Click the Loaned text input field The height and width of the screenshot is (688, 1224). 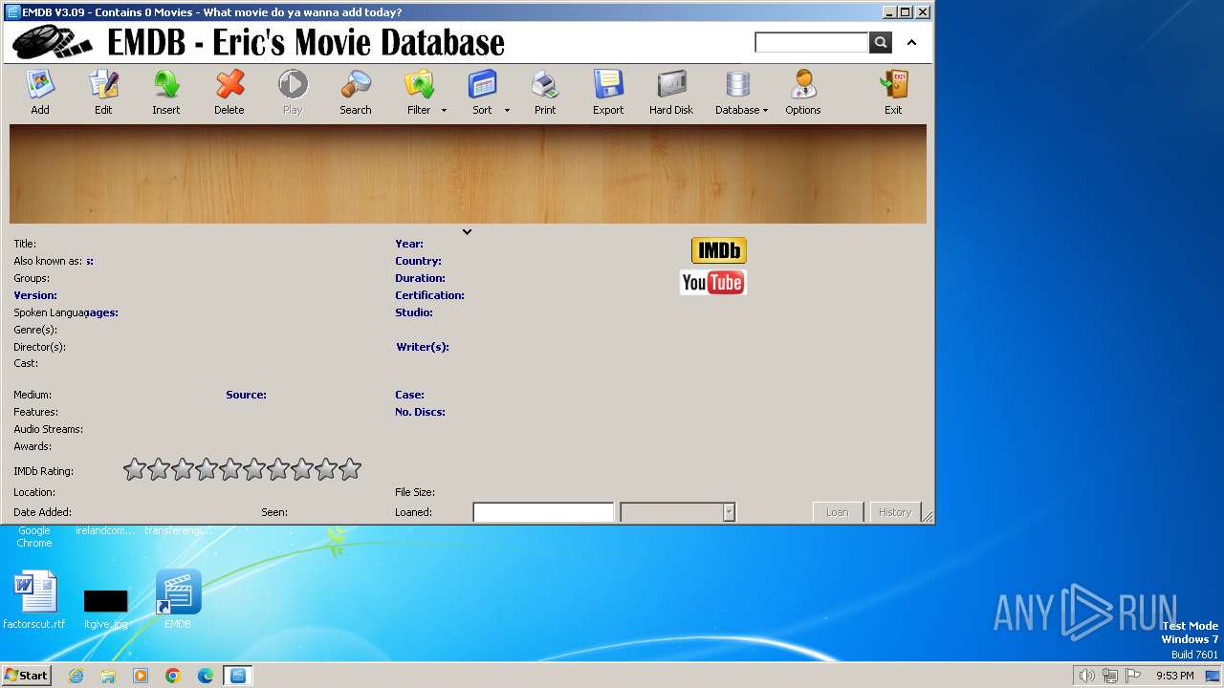click(x=543, y=512)
